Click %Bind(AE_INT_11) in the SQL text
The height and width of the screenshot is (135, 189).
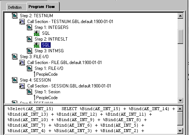click(x=126, y=114)
